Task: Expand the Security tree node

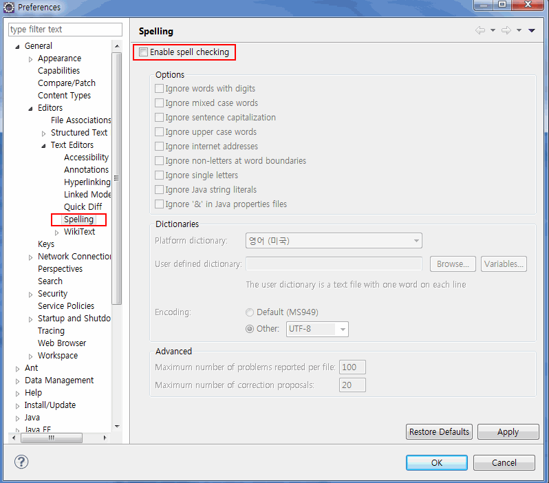Action: pos(30,294)
